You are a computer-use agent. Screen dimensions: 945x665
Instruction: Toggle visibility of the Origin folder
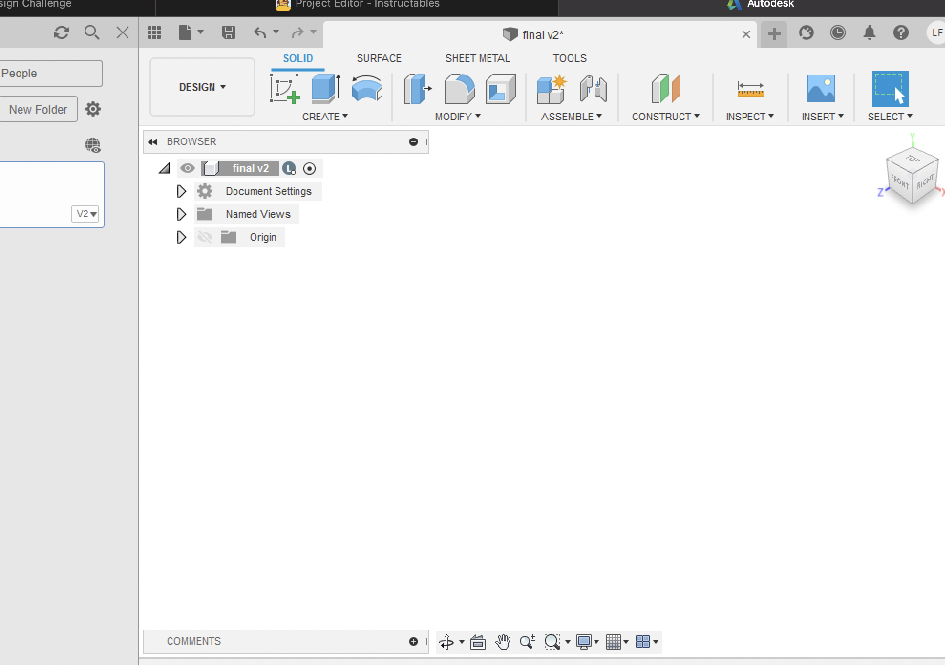coord(205,237)
